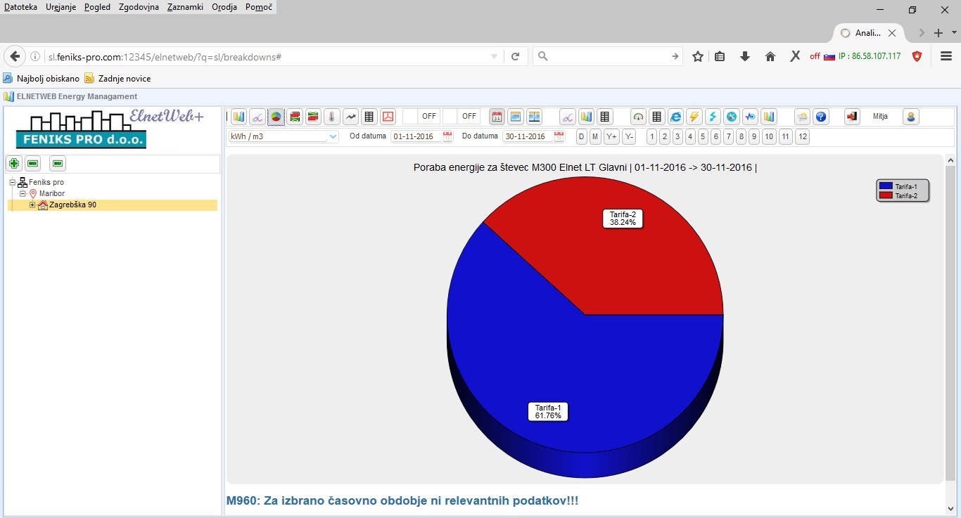This screenshot has width=961, height=518.
Task: Click the Tarifa-1 blue legend swatch
Action: (x=886, y=186)
